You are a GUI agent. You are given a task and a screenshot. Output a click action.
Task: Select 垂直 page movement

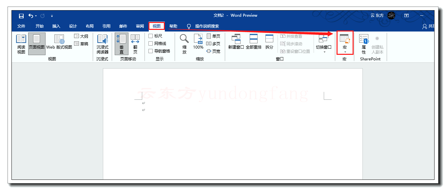click(122, 44)
